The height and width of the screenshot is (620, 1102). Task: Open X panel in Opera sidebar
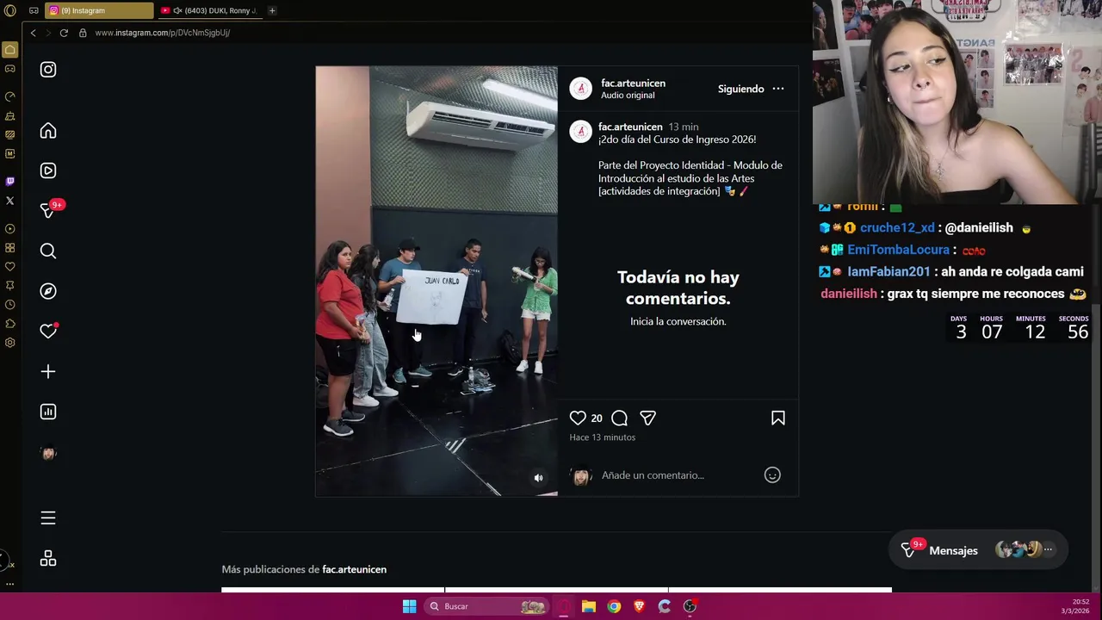point(9,201)
